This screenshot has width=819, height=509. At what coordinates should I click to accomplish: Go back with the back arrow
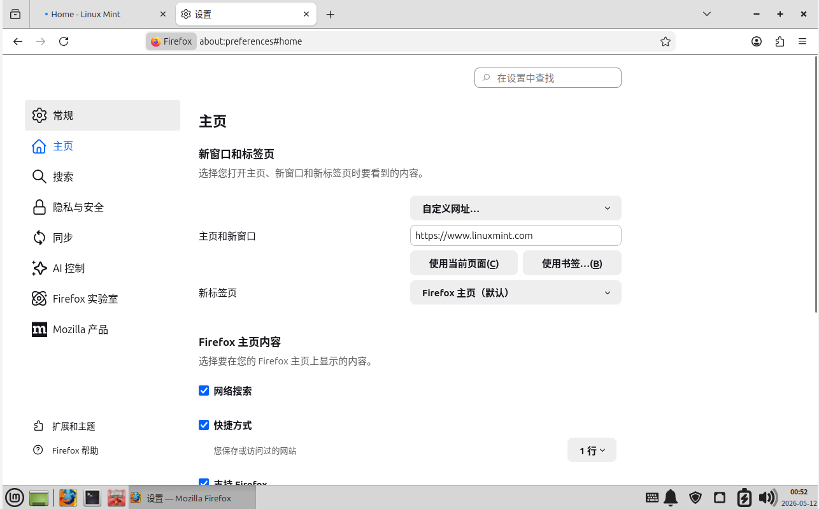click(18, 41)
